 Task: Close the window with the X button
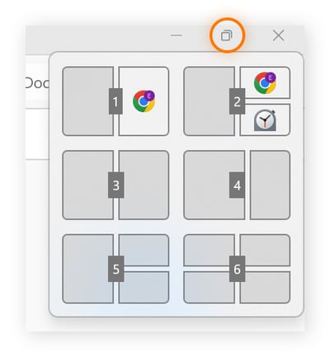tap(278, 35)
